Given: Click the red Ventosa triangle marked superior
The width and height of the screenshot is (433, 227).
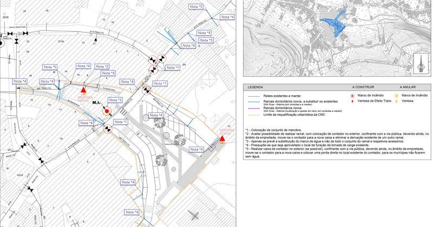Looking at the screenshot, I should 84,90.
